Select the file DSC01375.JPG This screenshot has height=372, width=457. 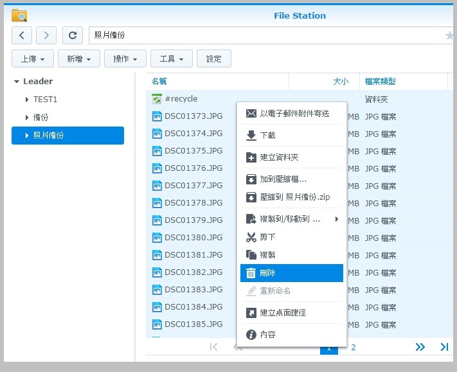click(x=193, y=151)
